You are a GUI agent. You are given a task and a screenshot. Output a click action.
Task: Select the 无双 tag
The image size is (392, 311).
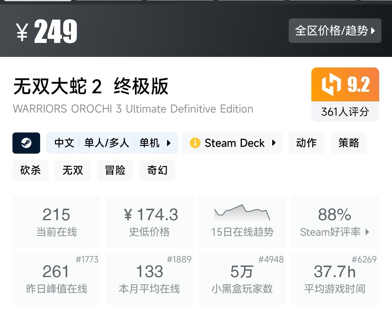pos(73,170)
